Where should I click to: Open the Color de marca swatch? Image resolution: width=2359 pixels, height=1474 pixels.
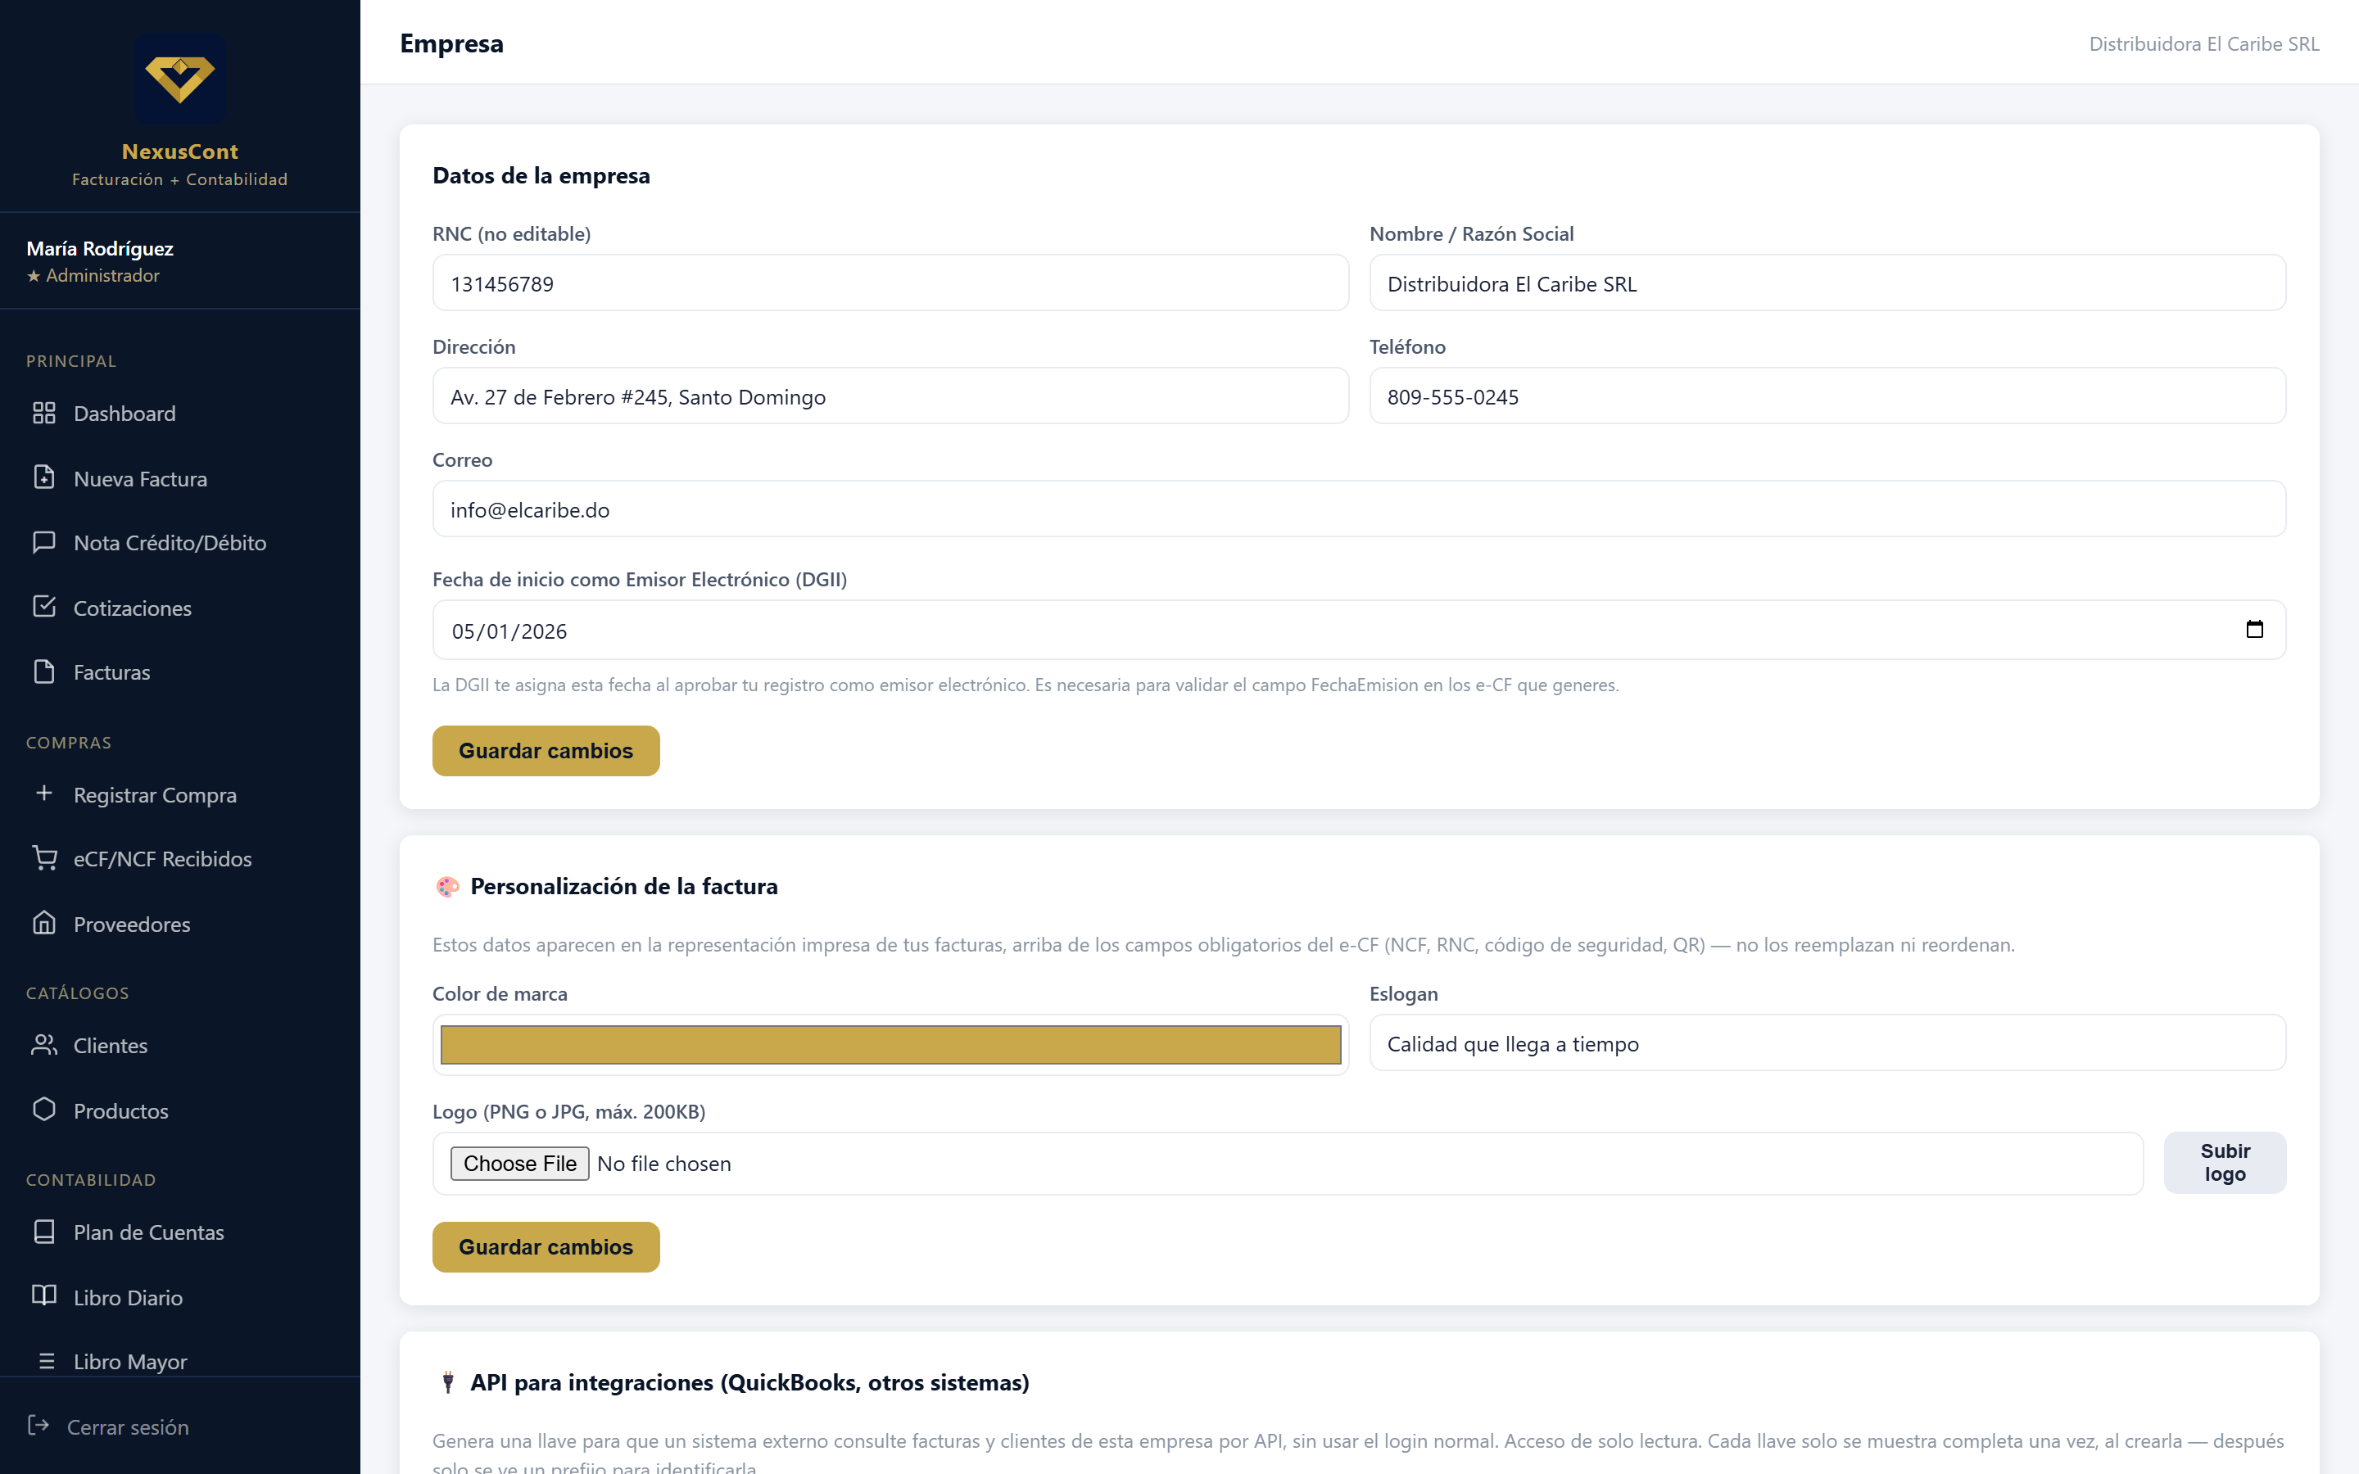pos(890,1044)
